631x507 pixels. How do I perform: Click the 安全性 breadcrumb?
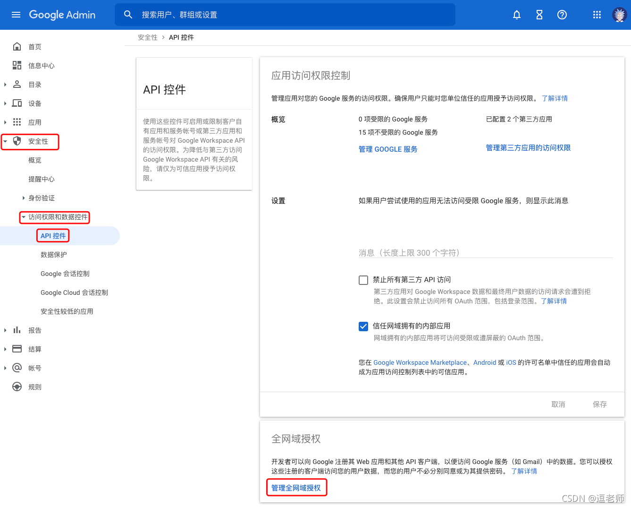[x=148, y=37]
